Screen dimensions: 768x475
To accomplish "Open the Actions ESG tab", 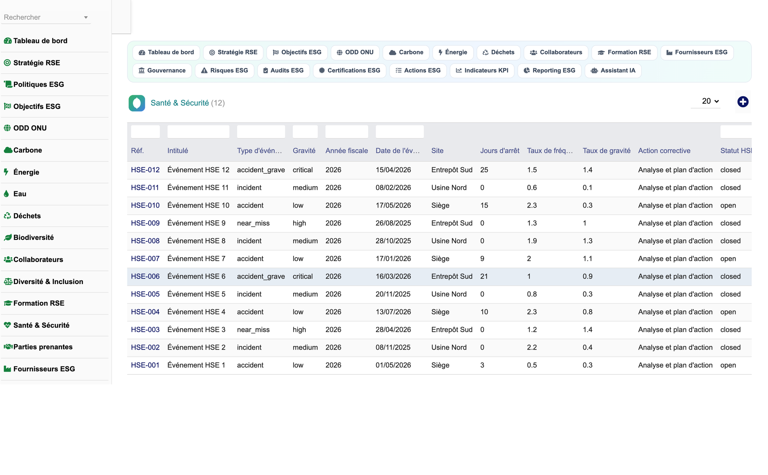I will coord(418,71).
